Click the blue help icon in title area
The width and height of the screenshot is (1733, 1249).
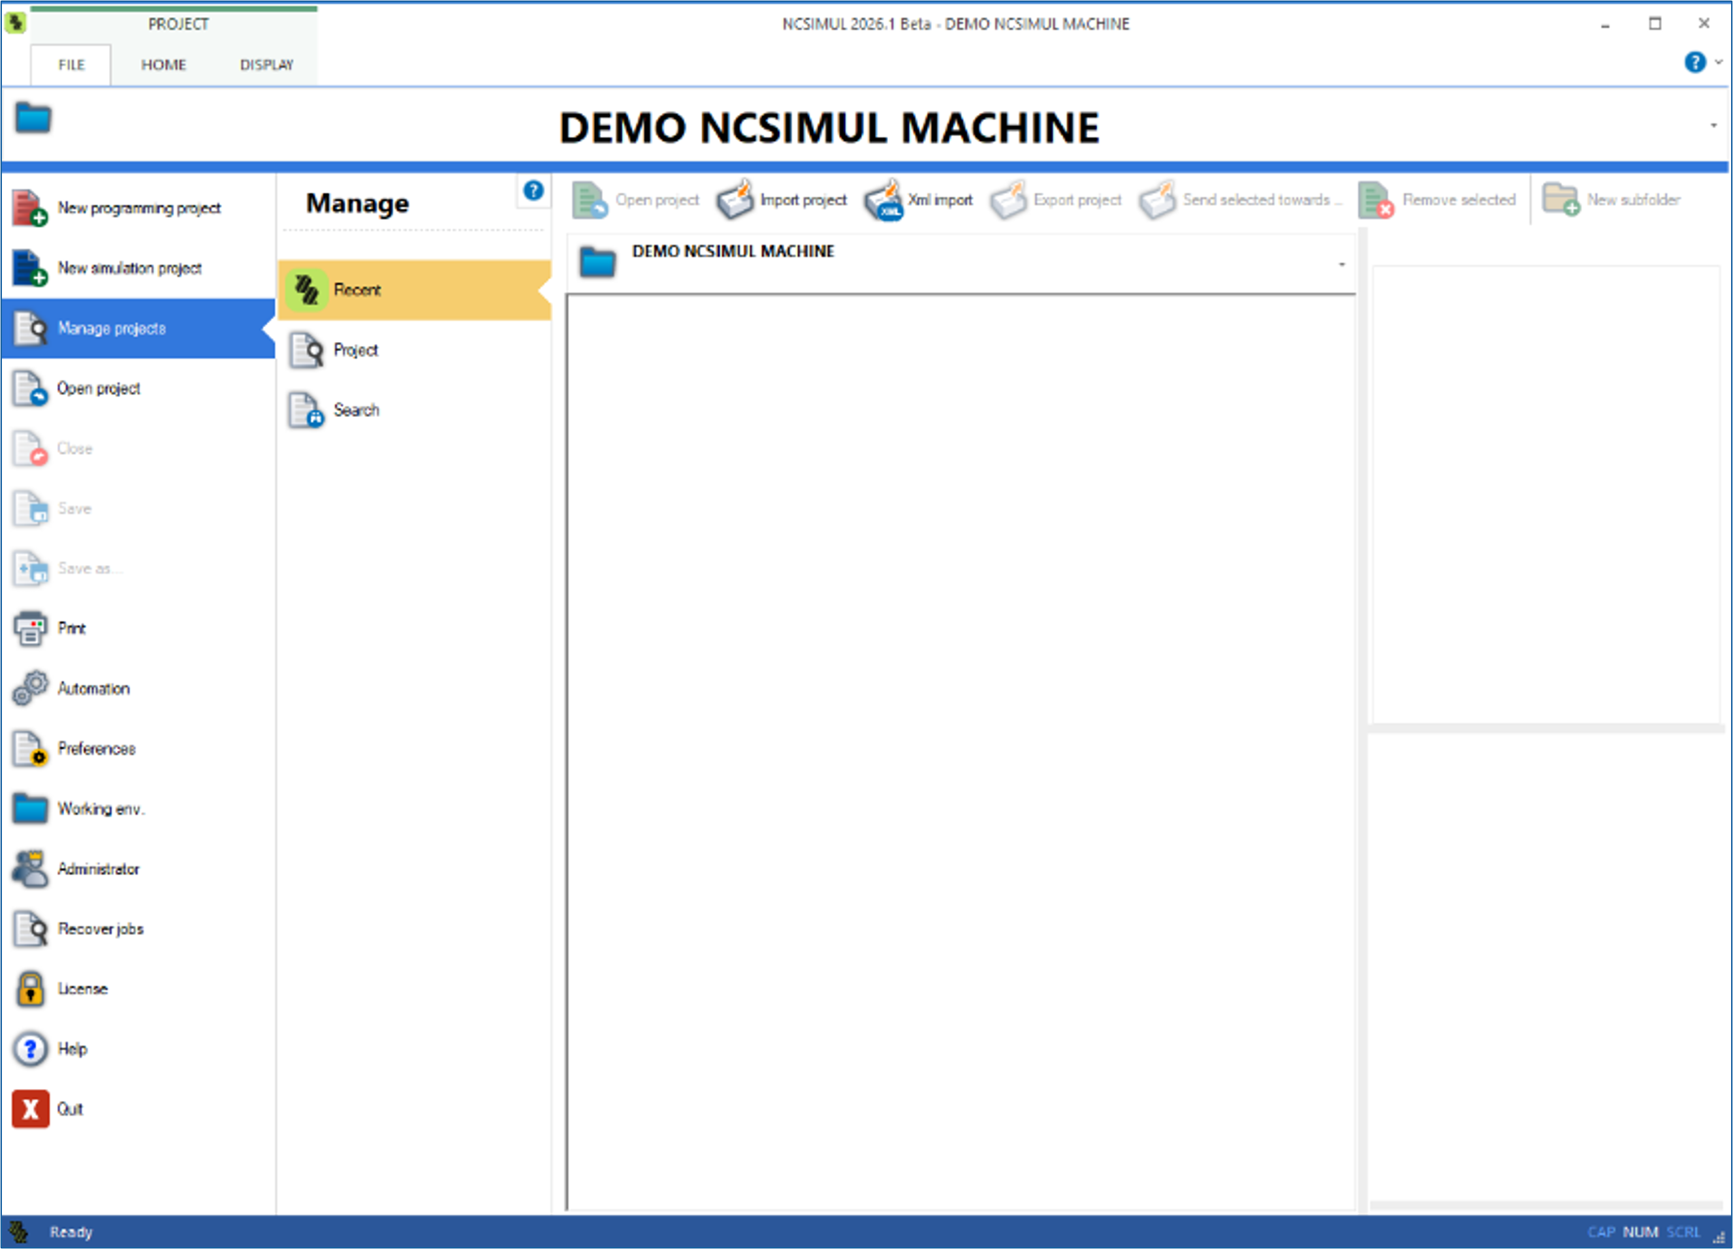(1694, 63)
